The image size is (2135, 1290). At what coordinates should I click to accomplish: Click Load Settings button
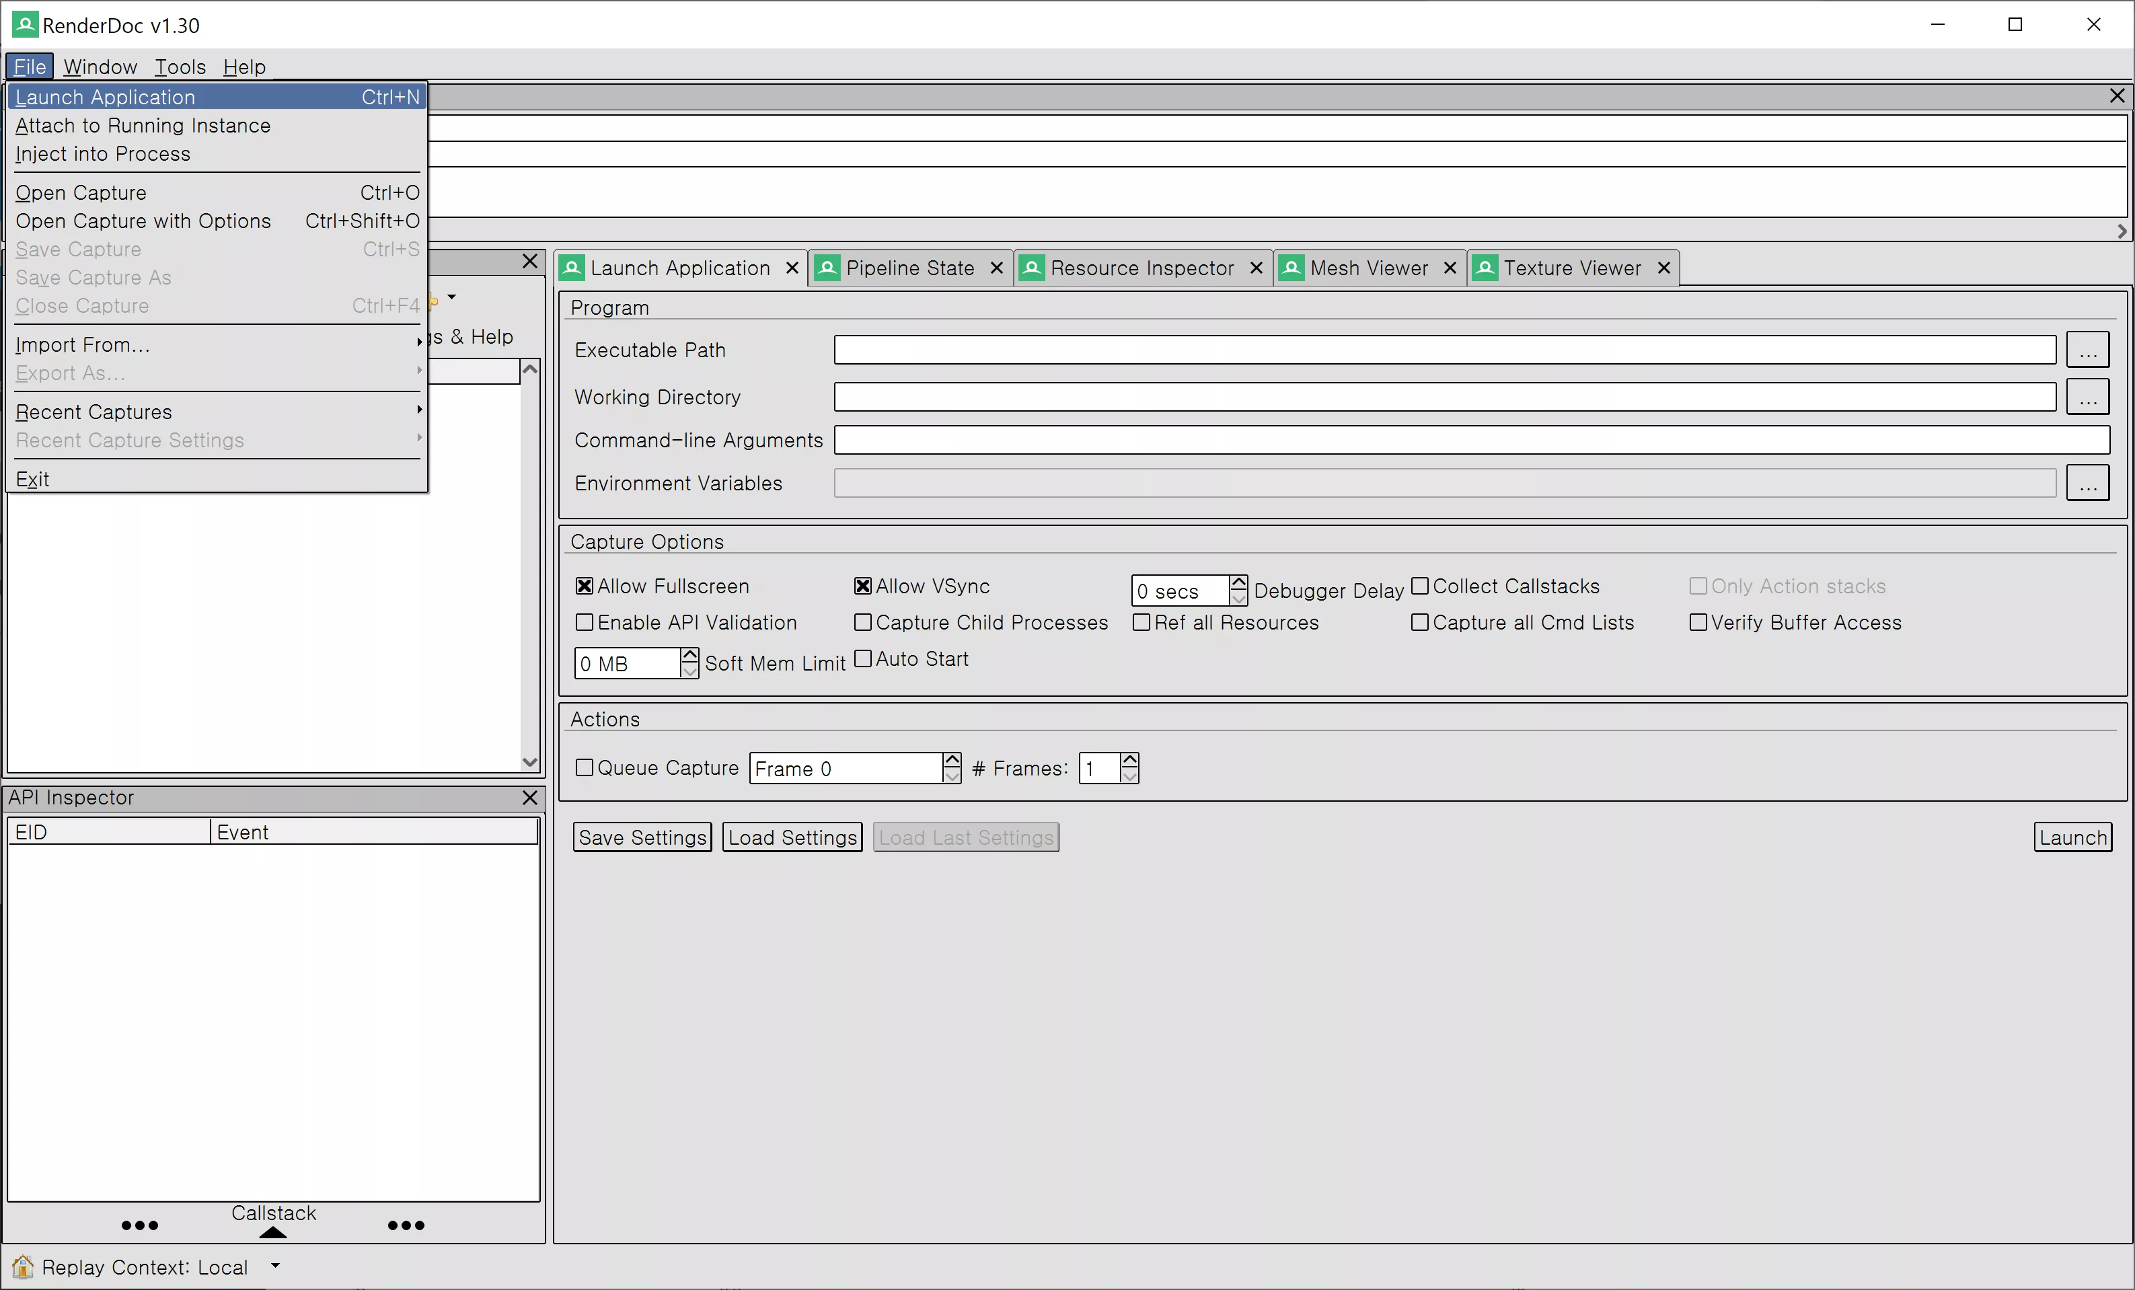coord(792,838)
